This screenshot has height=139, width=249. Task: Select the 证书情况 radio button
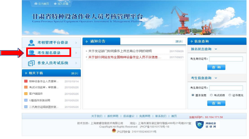(x=230, y=95)
